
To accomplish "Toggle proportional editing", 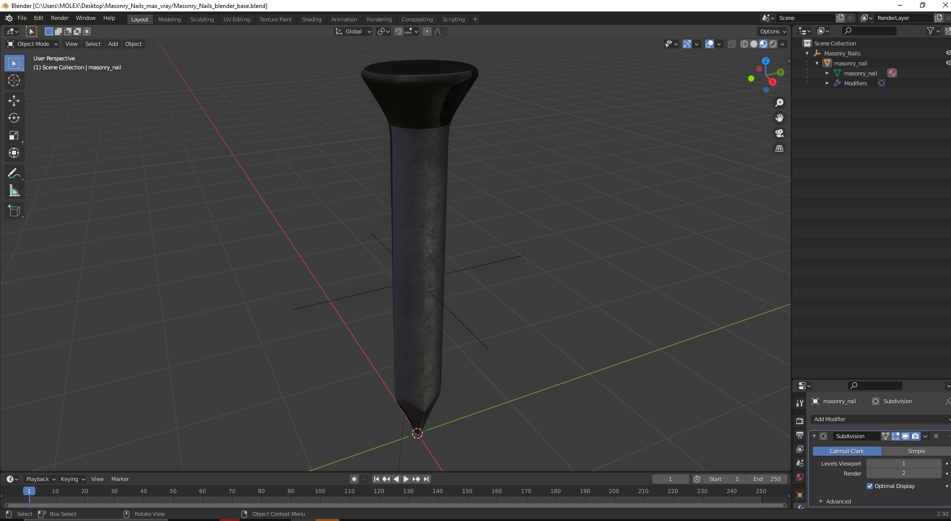I will tap(427, 31).
